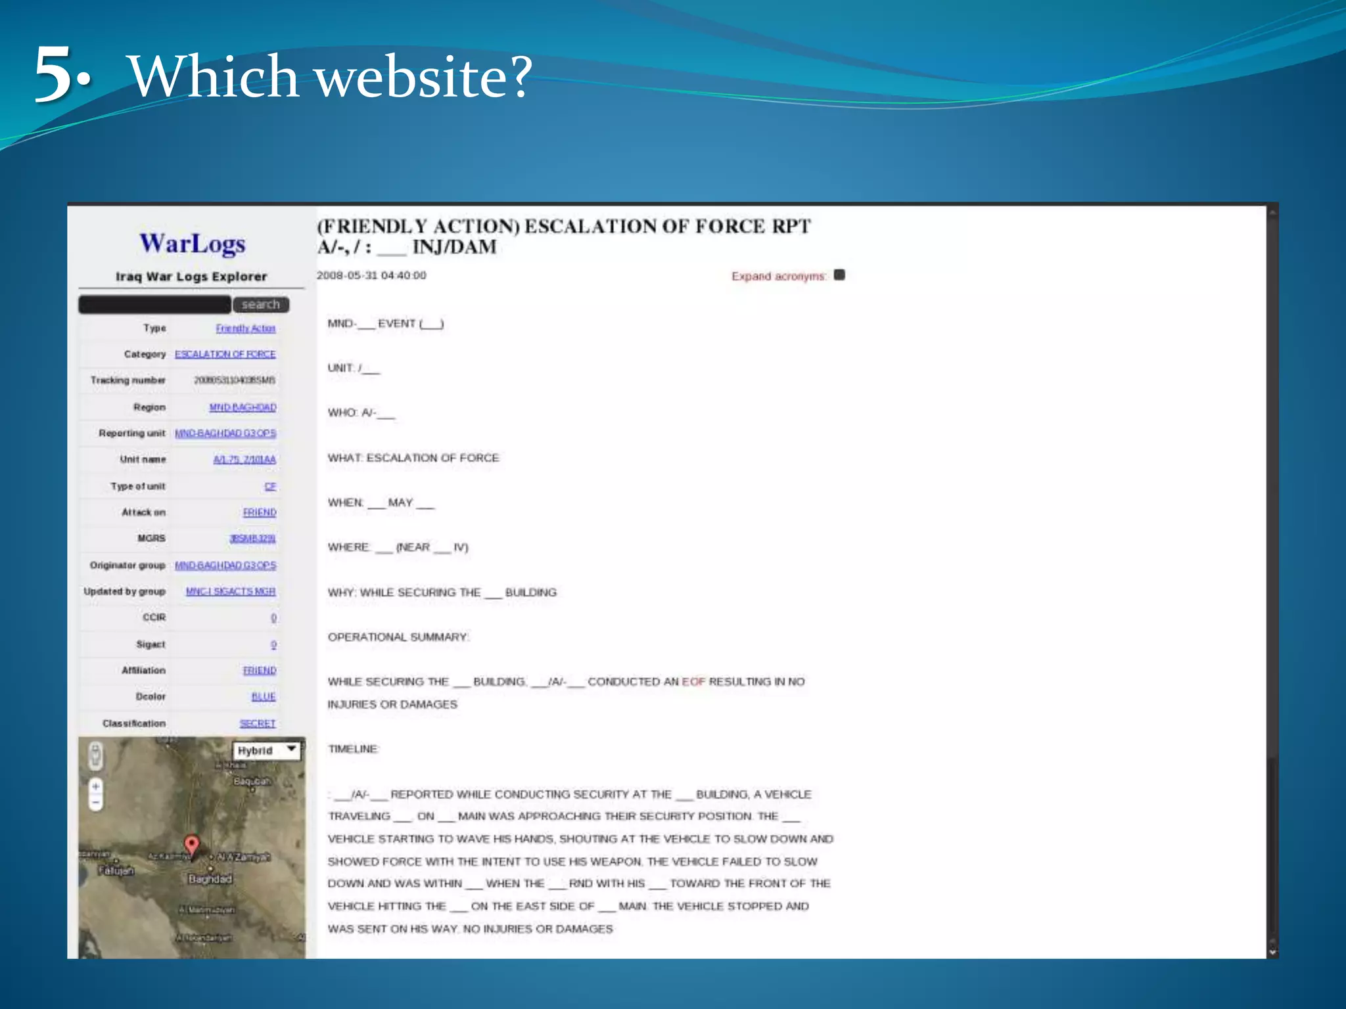Open the Affiliation FRIEND link
1346x1009 pixels.
click(260, 670)
